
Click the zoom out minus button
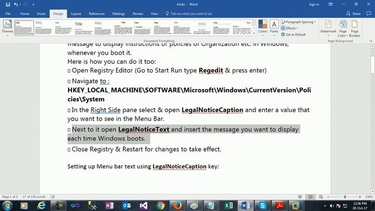[x=328, y=197]
